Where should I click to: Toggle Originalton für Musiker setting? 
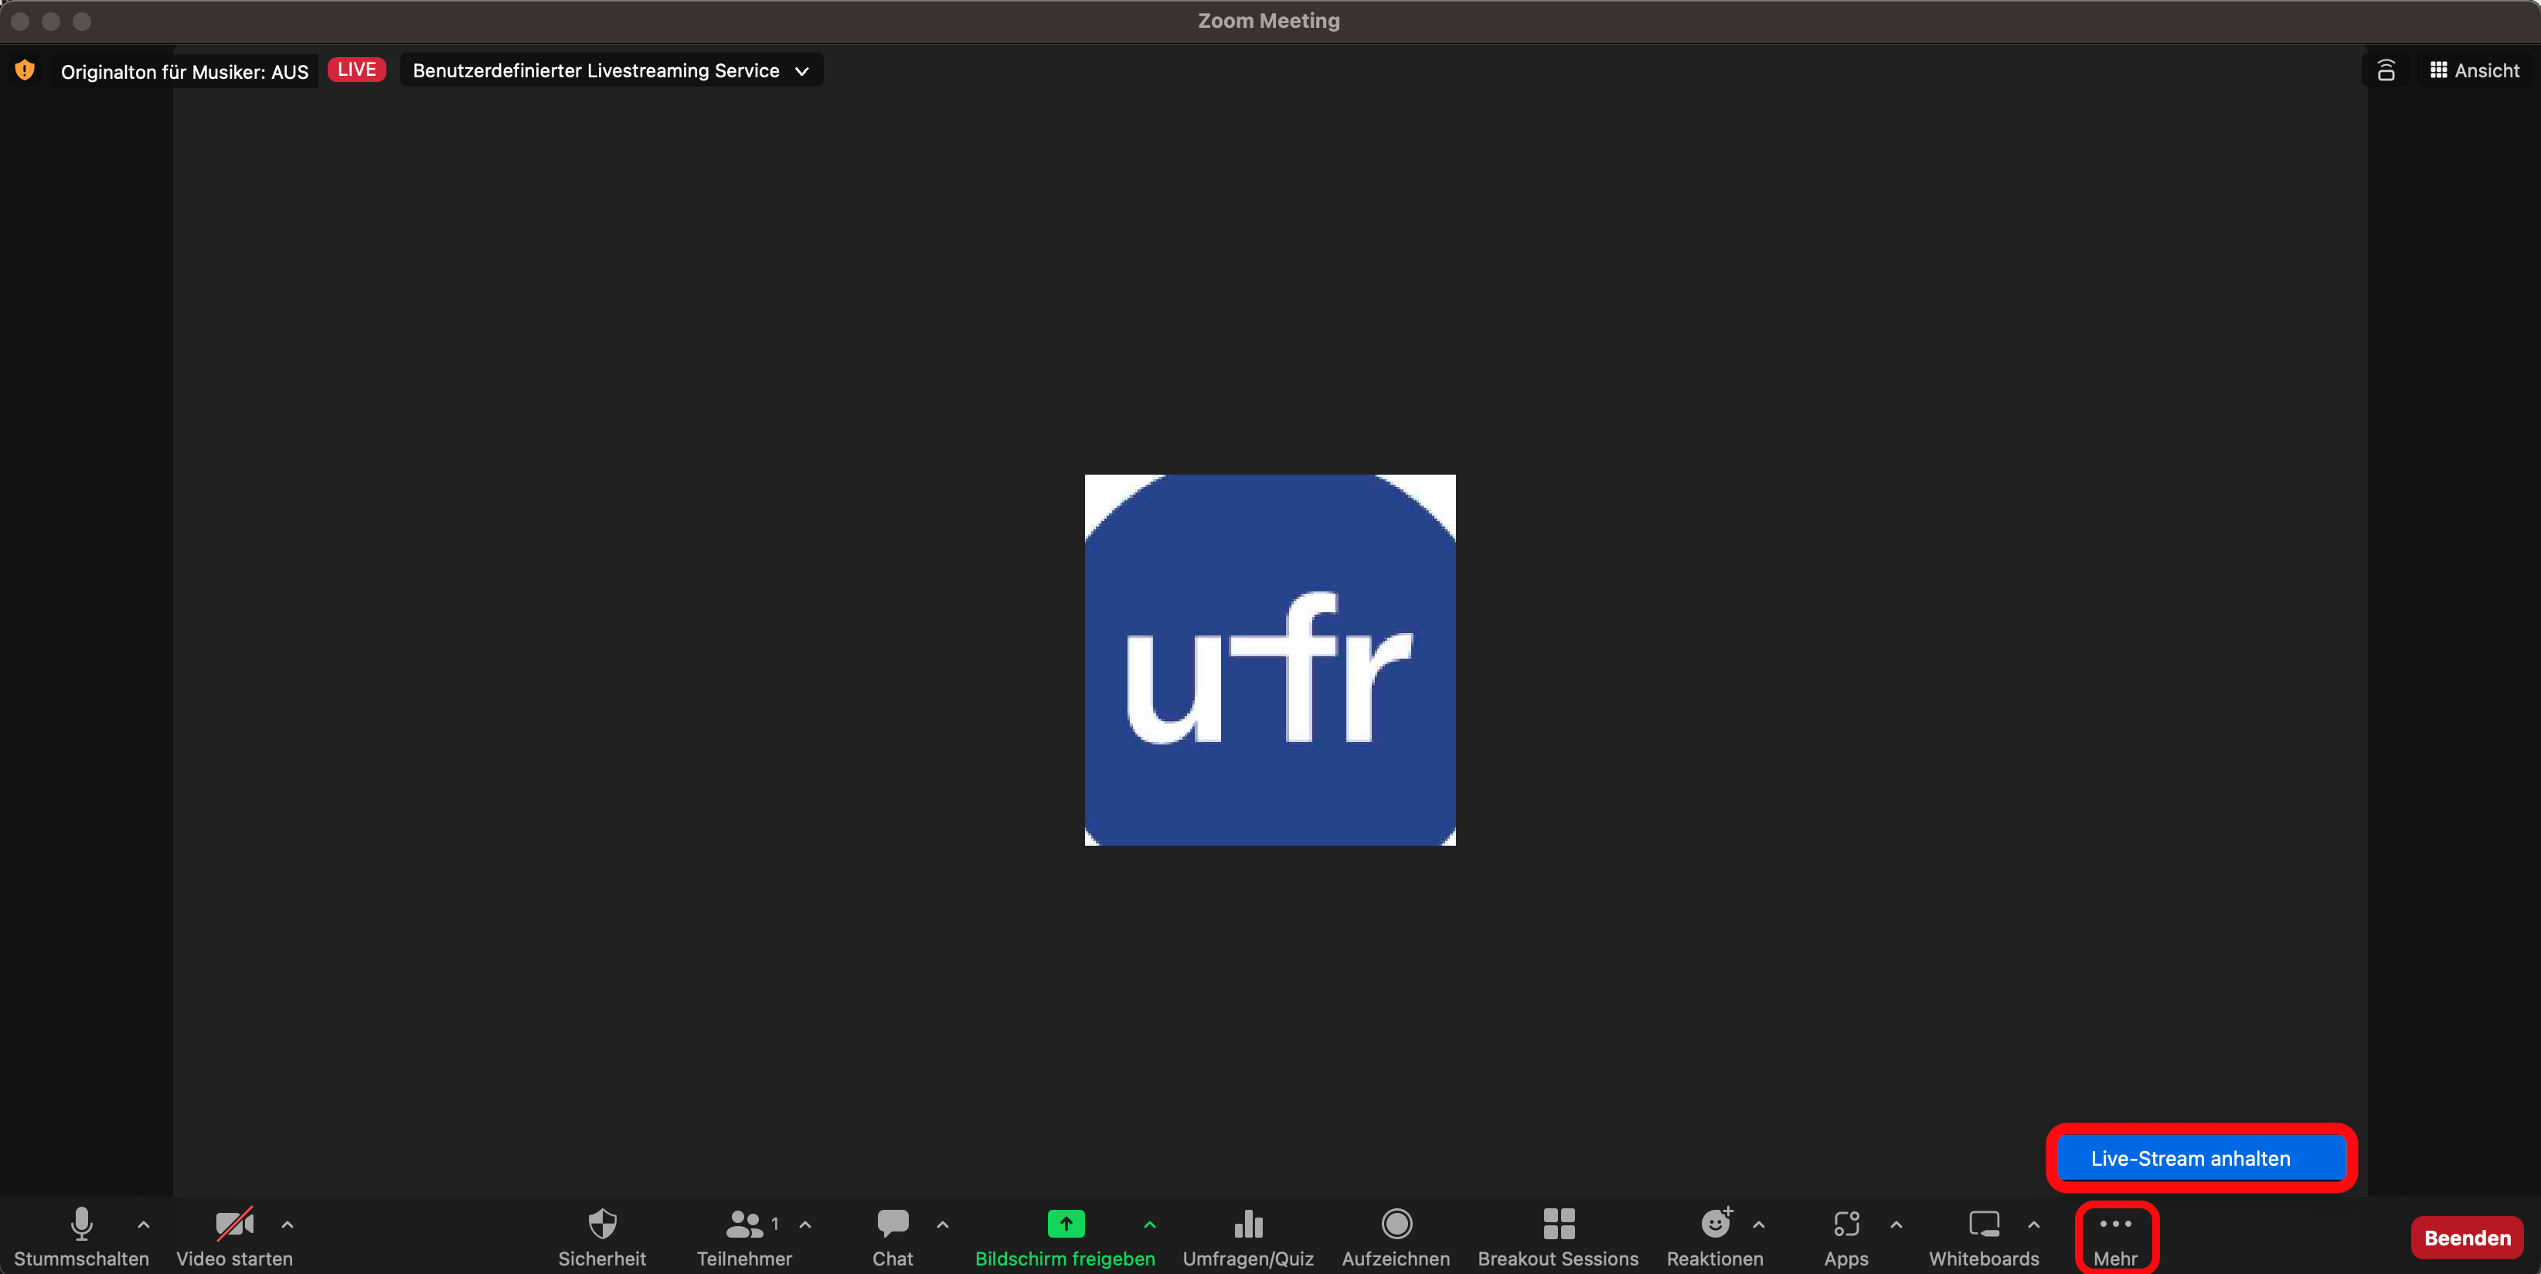click(185, 71)
